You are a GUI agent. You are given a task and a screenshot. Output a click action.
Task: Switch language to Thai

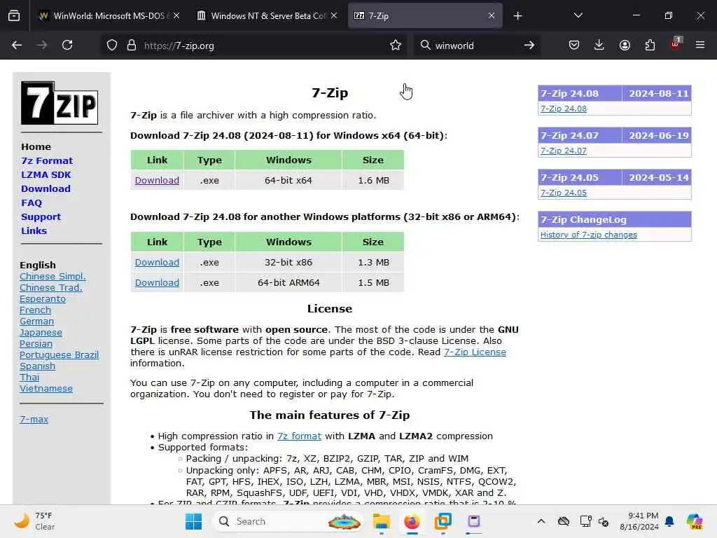[29, 378]
